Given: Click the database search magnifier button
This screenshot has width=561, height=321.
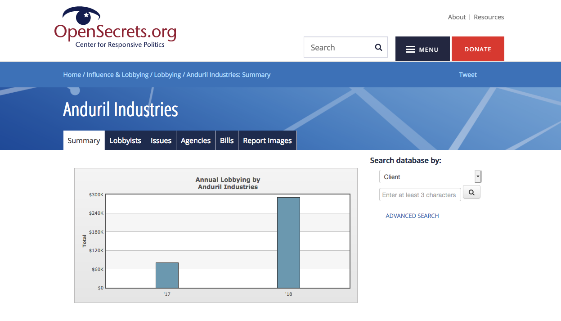Looking at the screenshot, I should coord(471,192).
